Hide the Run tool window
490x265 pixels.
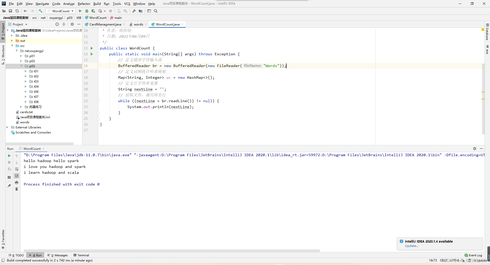click(481, 149)
